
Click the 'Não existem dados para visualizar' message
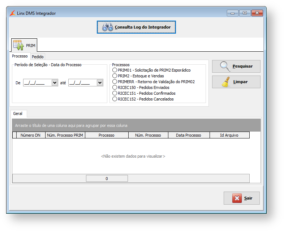[x=133, y=156]
